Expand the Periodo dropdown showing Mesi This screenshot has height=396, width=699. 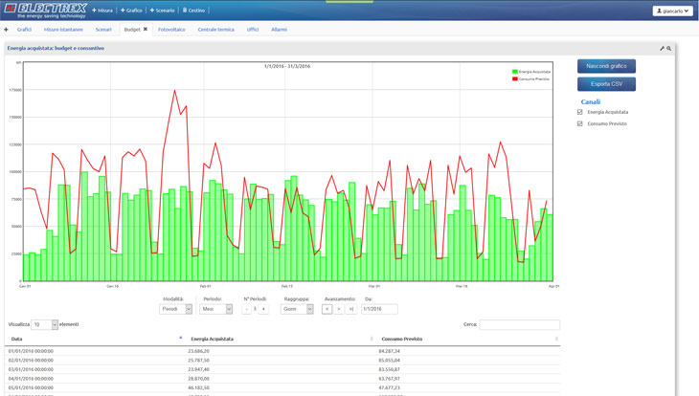pos(216,309)
